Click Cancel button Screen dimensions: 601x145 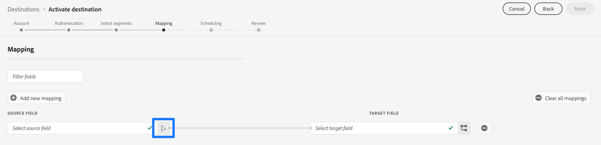[517, 9]
